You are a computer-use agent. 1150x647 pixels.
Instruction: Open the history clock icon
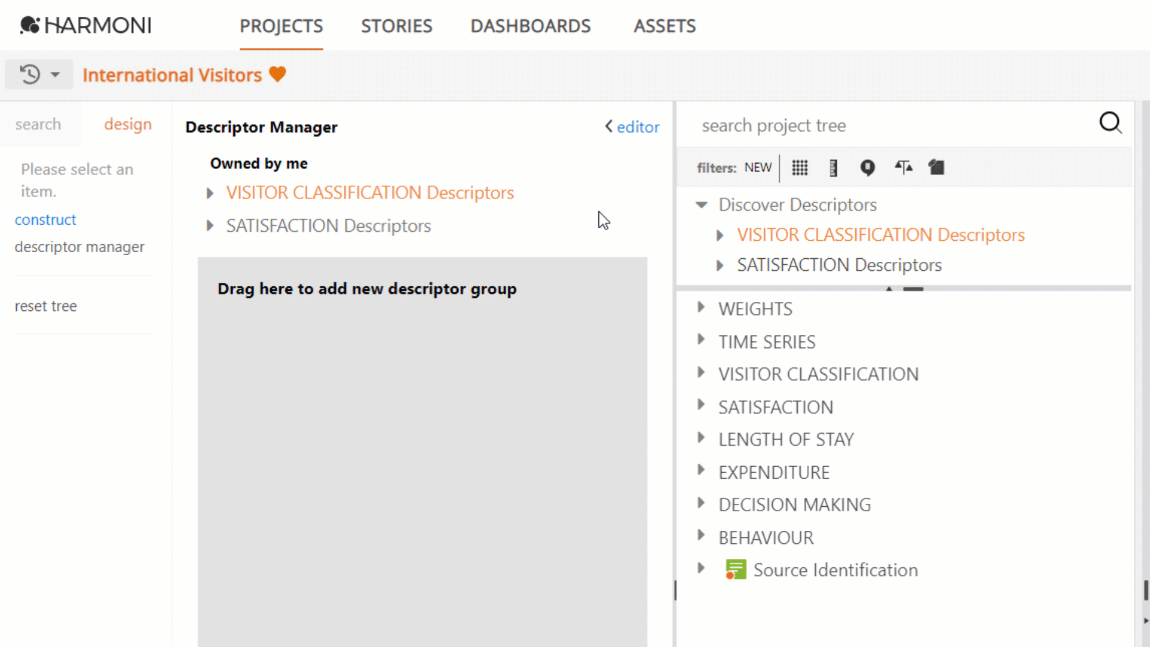click(x=30, y=74)
